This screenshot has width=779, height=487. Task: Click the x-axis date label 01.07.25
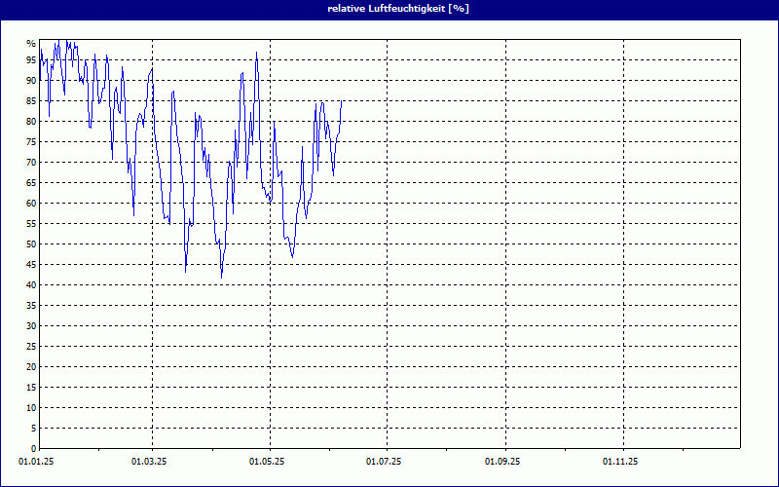(384, 462)
